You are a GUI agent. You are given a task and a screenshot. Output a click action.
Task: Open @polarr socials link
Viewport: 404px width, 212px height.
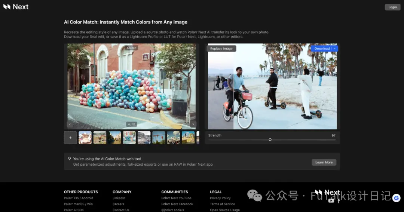pos(172,210)
